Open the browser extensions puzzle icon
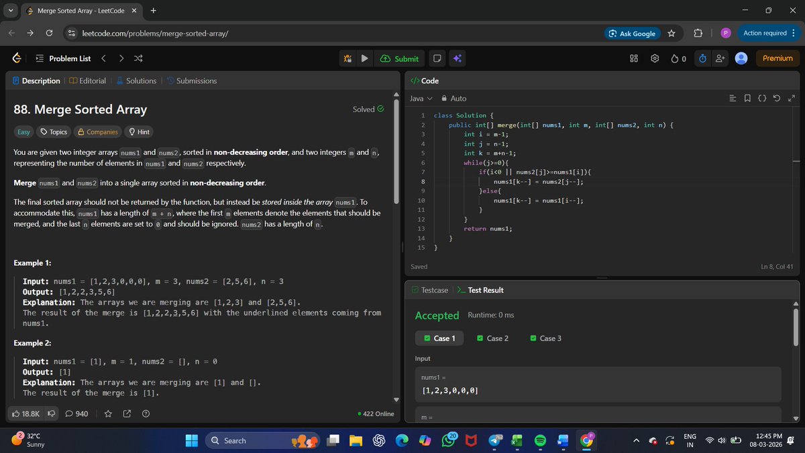This screenshot has height=453, width=805. [698, 33]
